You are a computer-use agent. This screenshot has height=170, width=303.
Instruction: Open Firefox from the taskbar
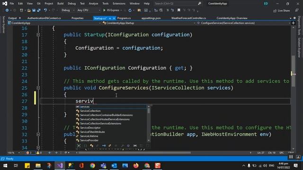coord(136,166)
